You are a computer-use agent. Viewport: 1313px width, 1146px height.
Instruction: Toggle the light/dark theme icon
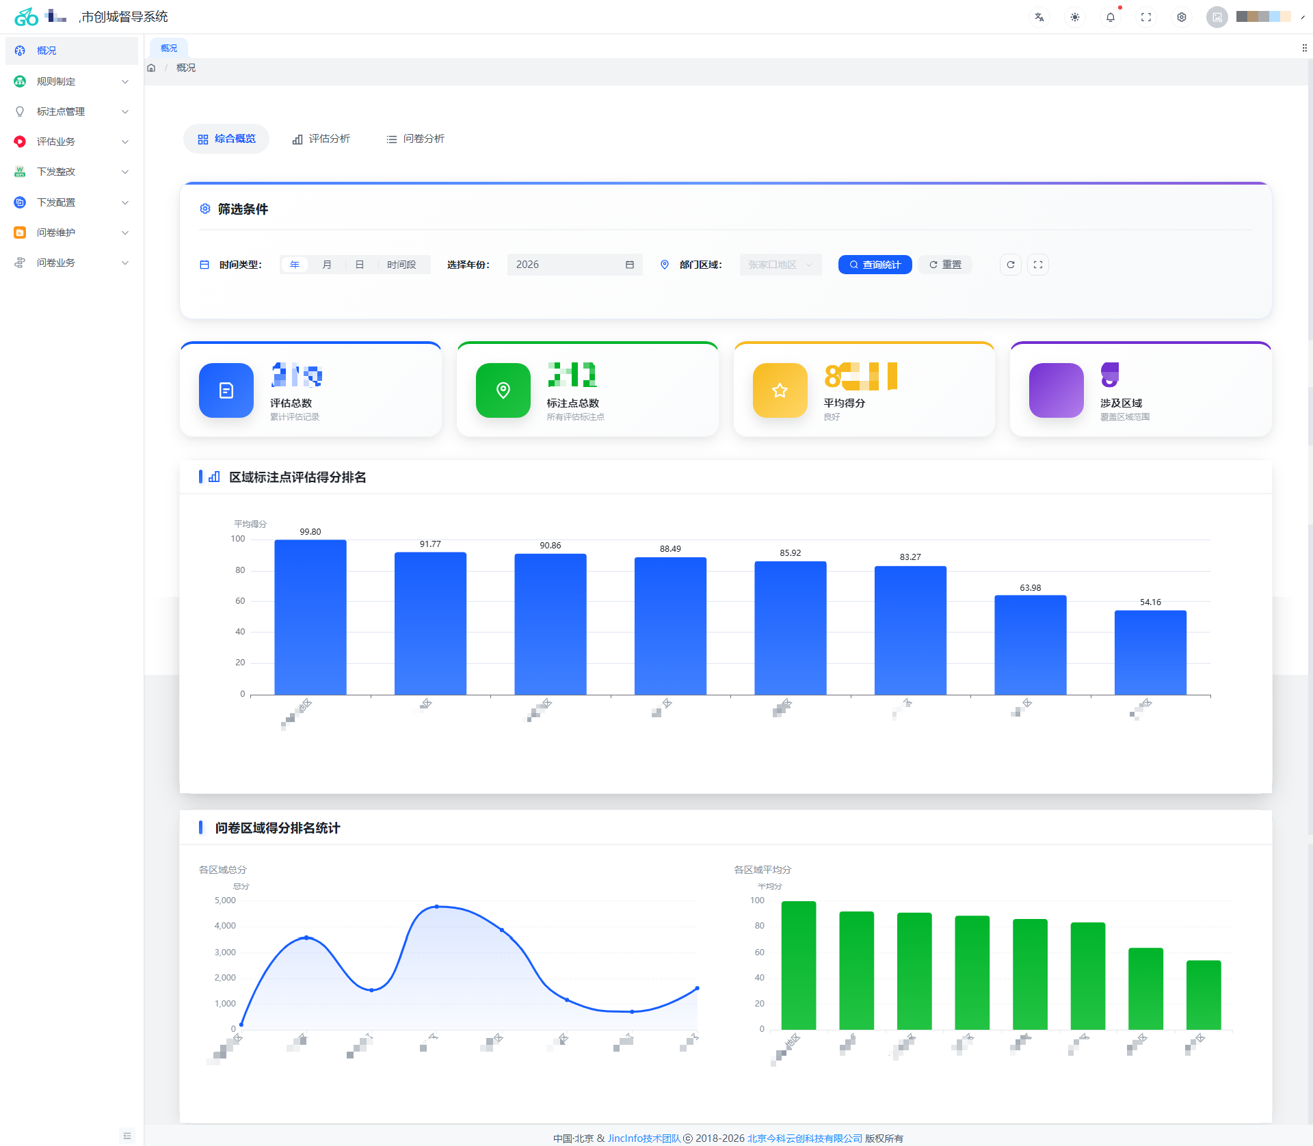[1075, 17]
